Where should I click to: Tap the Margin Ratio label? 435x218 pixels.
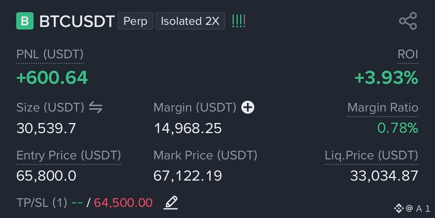coord(383,108)
